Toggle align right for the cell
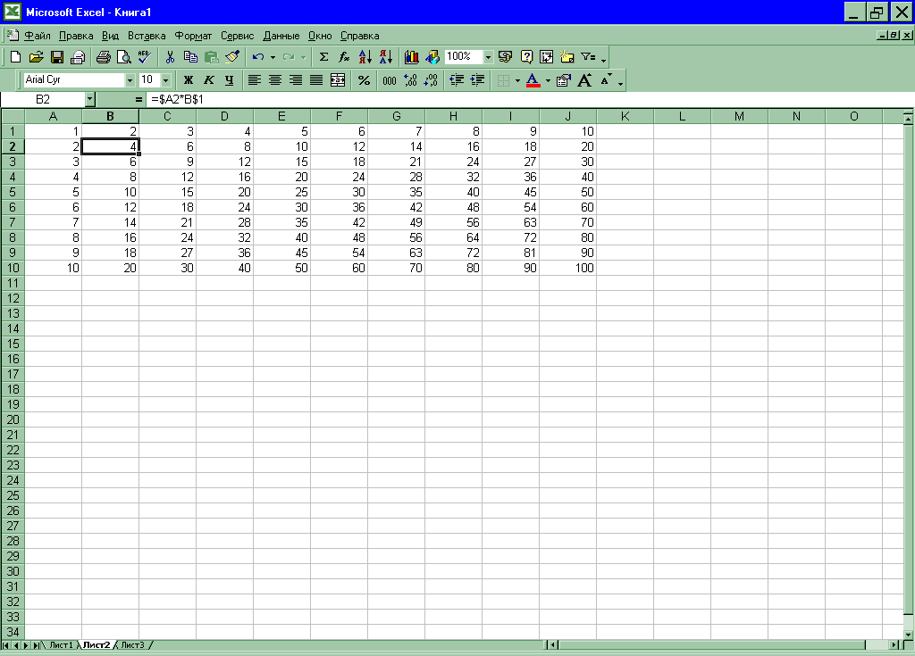 (296, 80)
